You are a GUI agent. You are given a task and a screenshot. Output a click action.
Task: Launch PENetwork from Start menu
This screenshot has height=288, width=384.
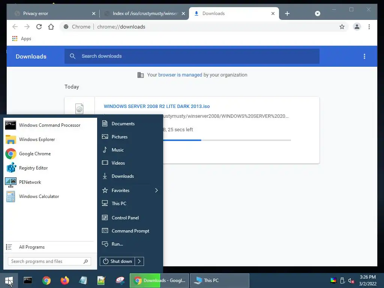[50, 182]
